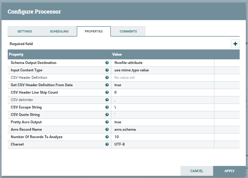Select Get CSV Header Definition From Data label
Screen dimensions: 248x178
pos(42,85)
